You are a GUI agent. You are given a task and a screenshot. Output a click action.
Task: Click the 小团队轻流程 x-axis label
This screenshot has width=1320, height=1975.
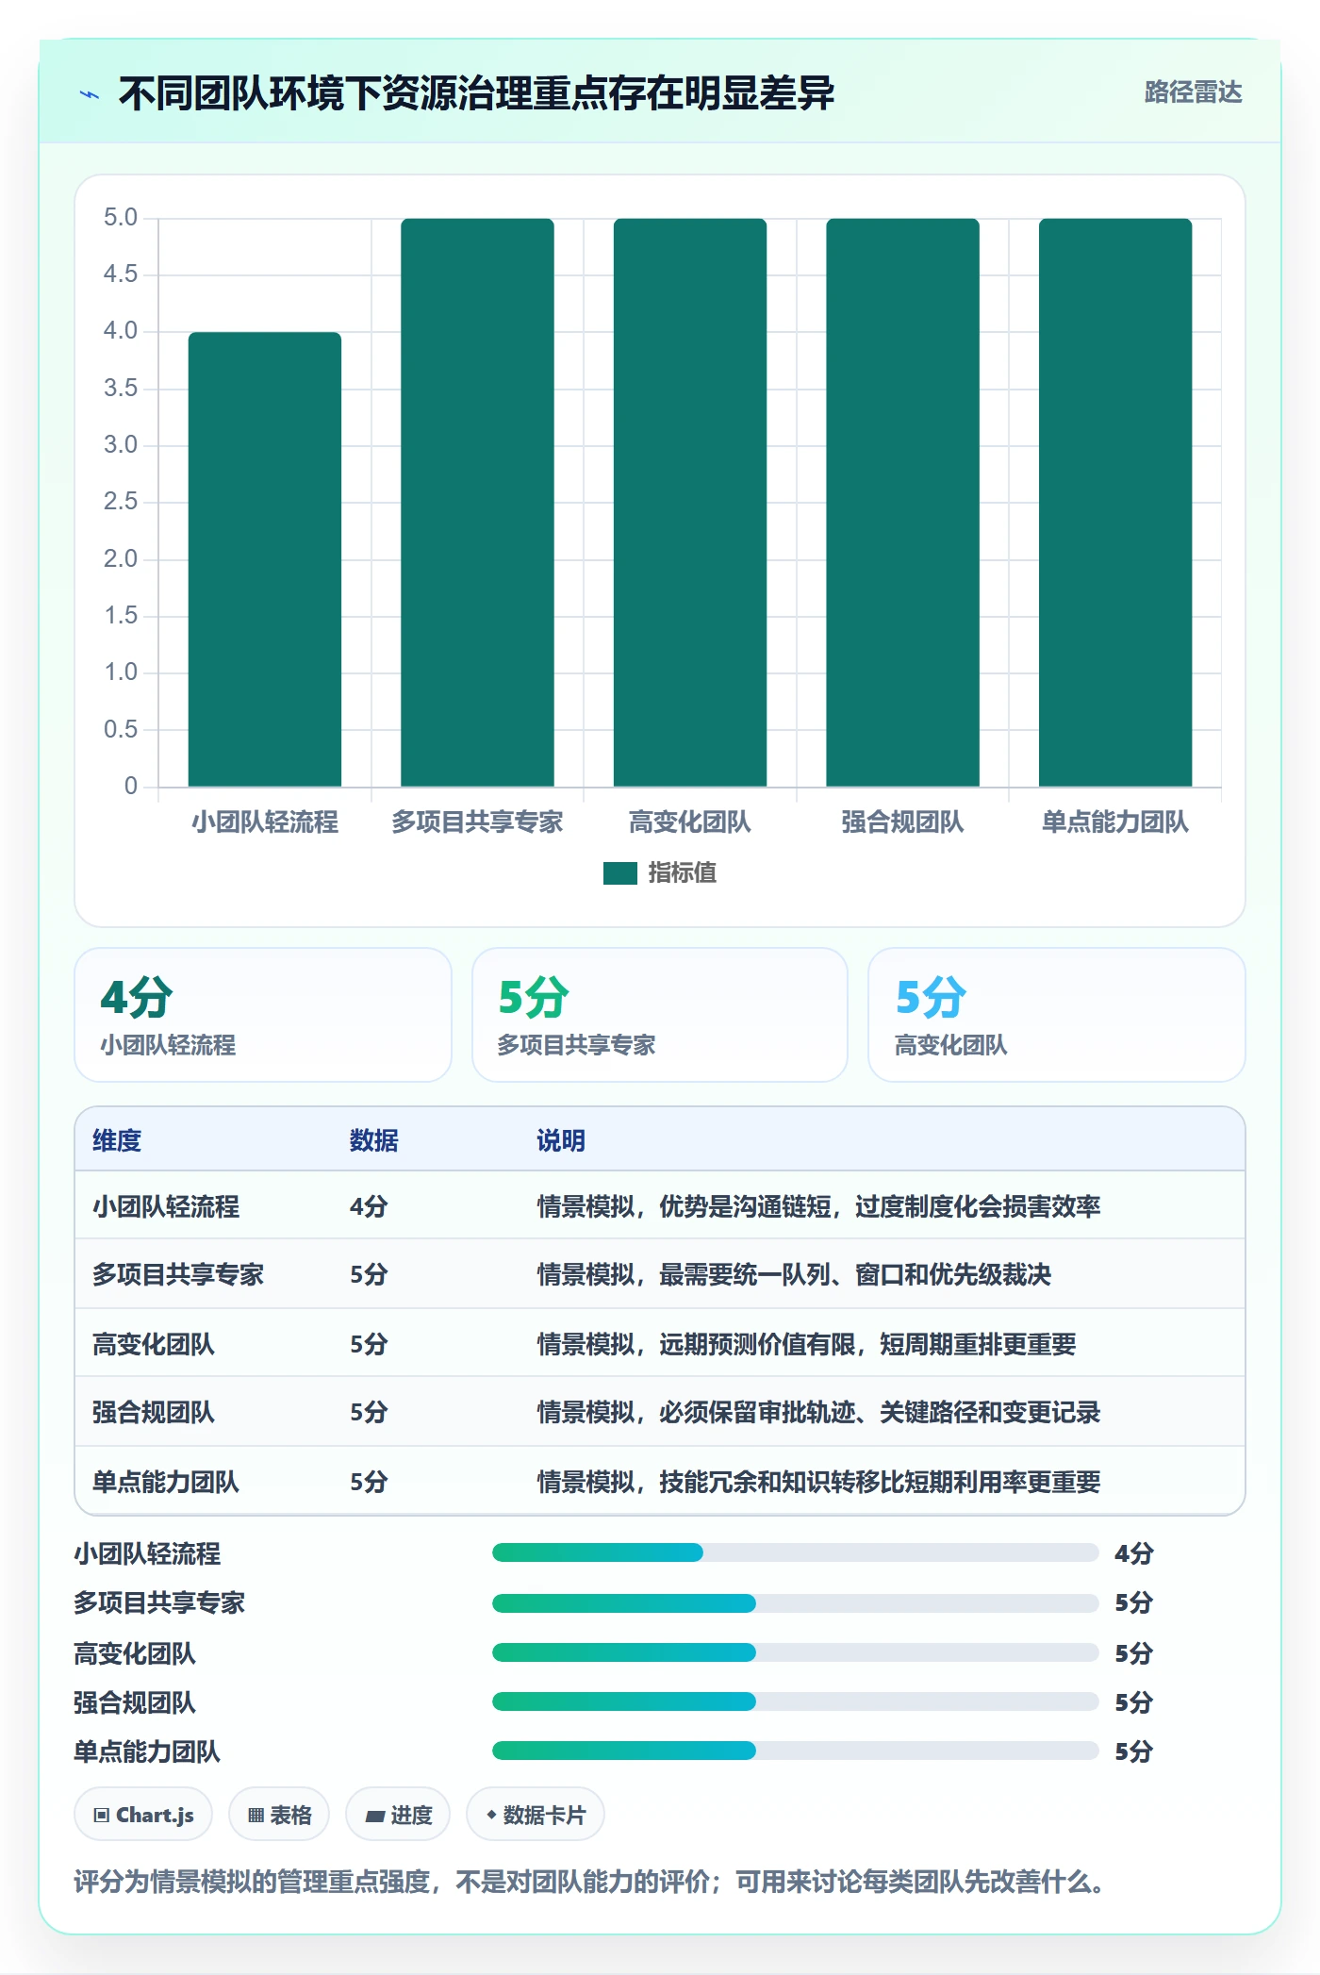(265, 822)
